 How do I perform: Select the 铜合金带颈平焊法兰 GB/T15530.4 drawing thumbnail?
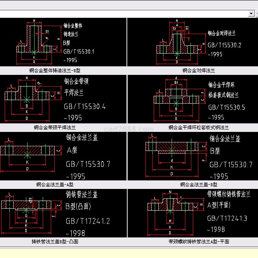tap(63, 99)
